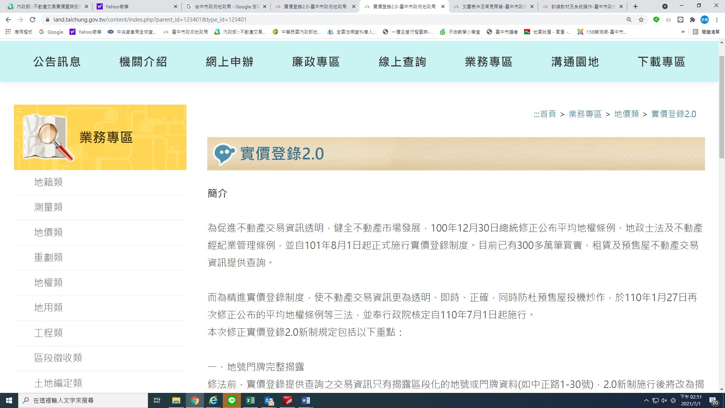725x408 pixels.
Task: Click the 業務專區 breadcrumb link
Action: pyautogui.click(x=585, y=114)
